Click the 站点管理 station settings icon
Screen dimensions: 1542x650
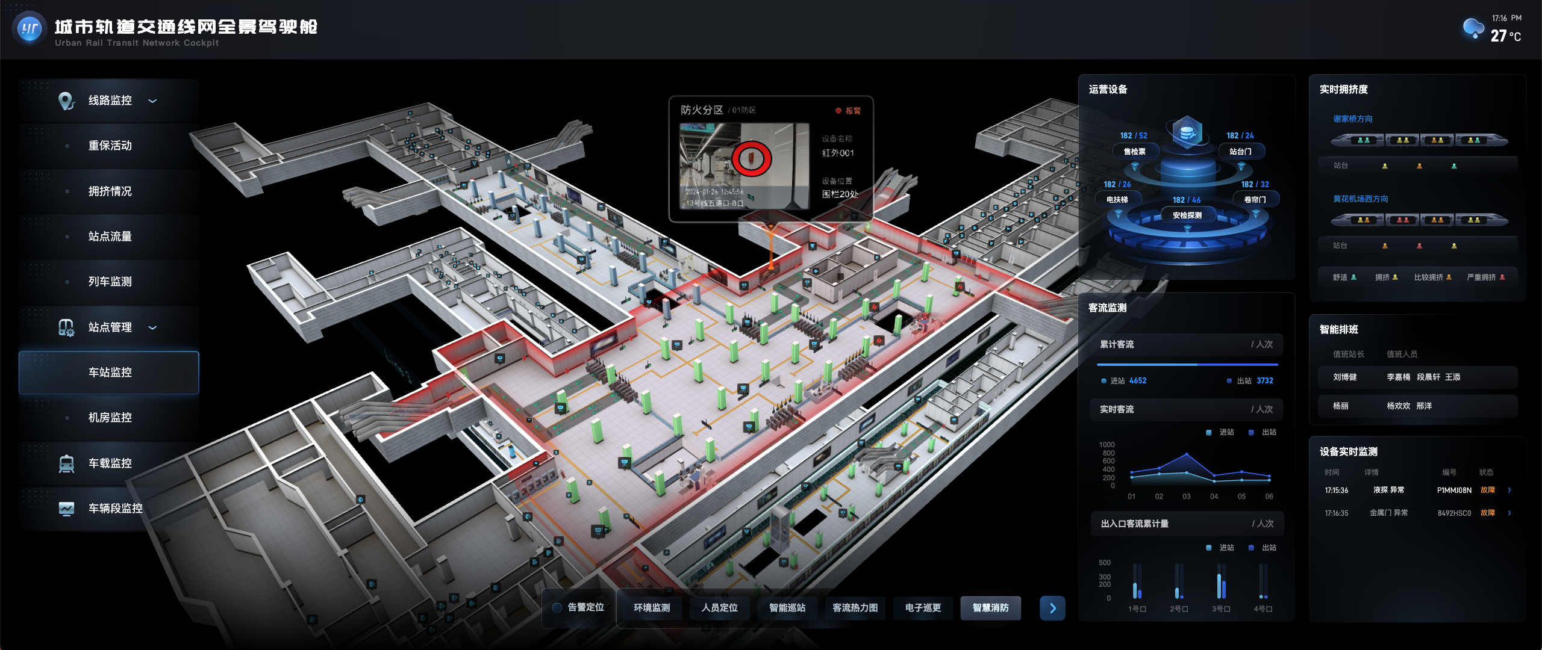[x=66, y=327]
